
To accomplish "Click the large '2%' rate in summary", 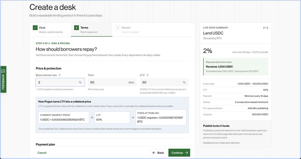I will tap(208, 51).
